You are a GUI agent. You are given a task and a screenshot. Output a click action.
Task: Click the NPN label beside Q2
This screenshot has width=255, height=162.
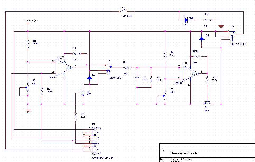coord(89,94)
